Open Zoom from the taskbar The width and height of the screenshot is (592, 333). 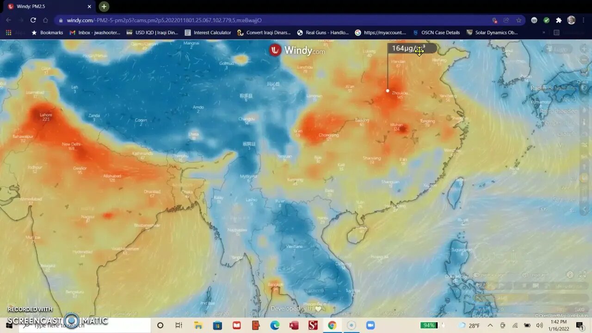[x=370, y=325]
